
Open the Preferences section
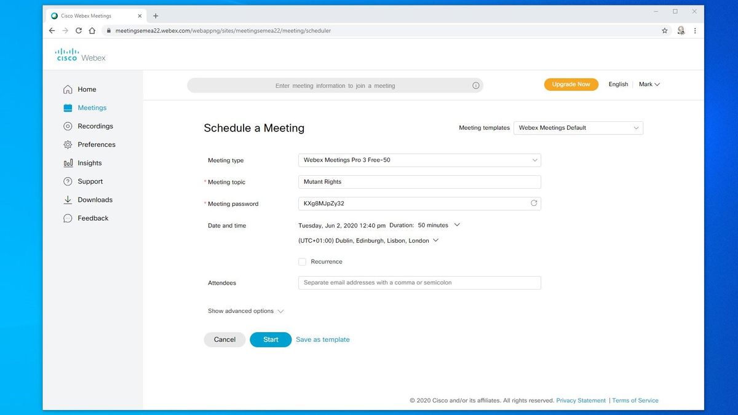tap(97, 144)
